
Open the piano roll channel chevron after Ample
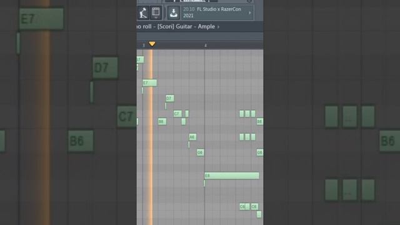(218, 27)
